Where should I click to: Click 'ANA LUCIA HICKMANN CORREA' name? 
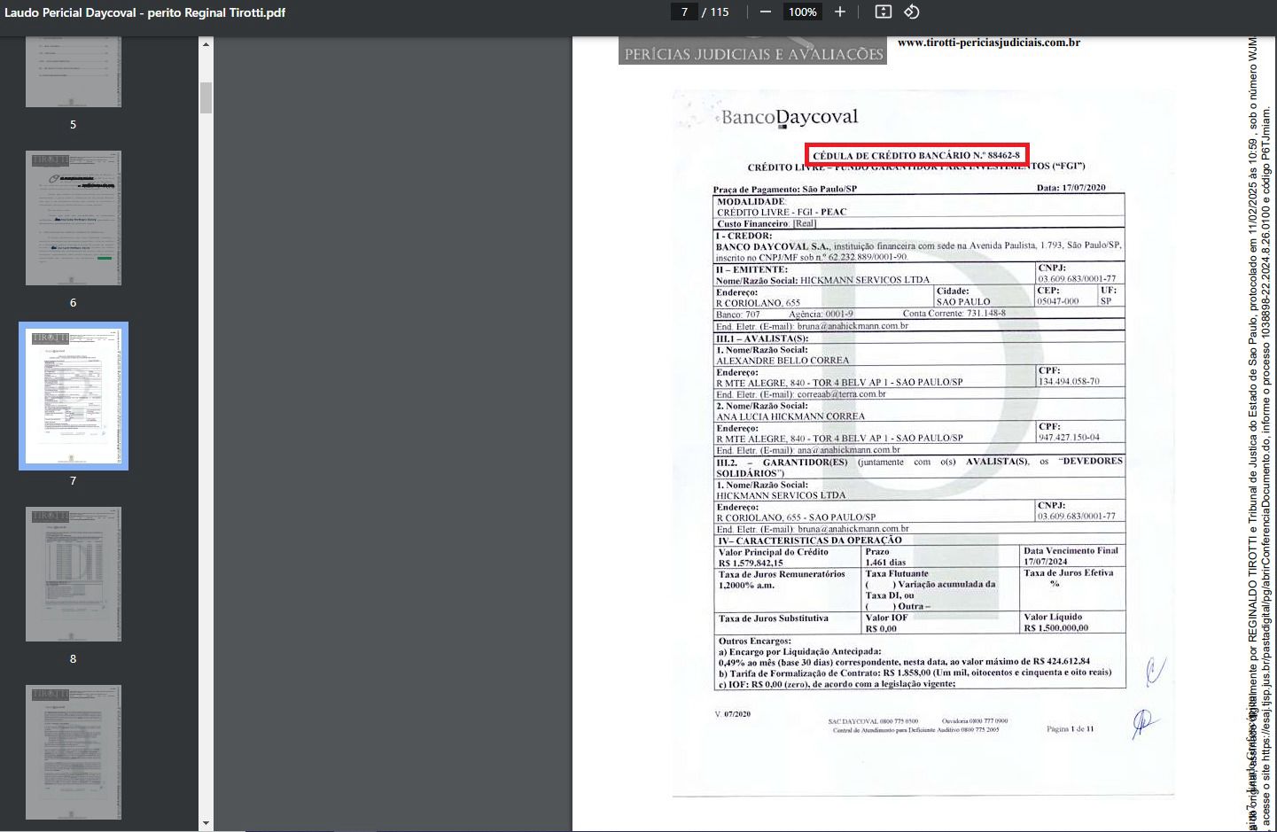coord(790,416)
